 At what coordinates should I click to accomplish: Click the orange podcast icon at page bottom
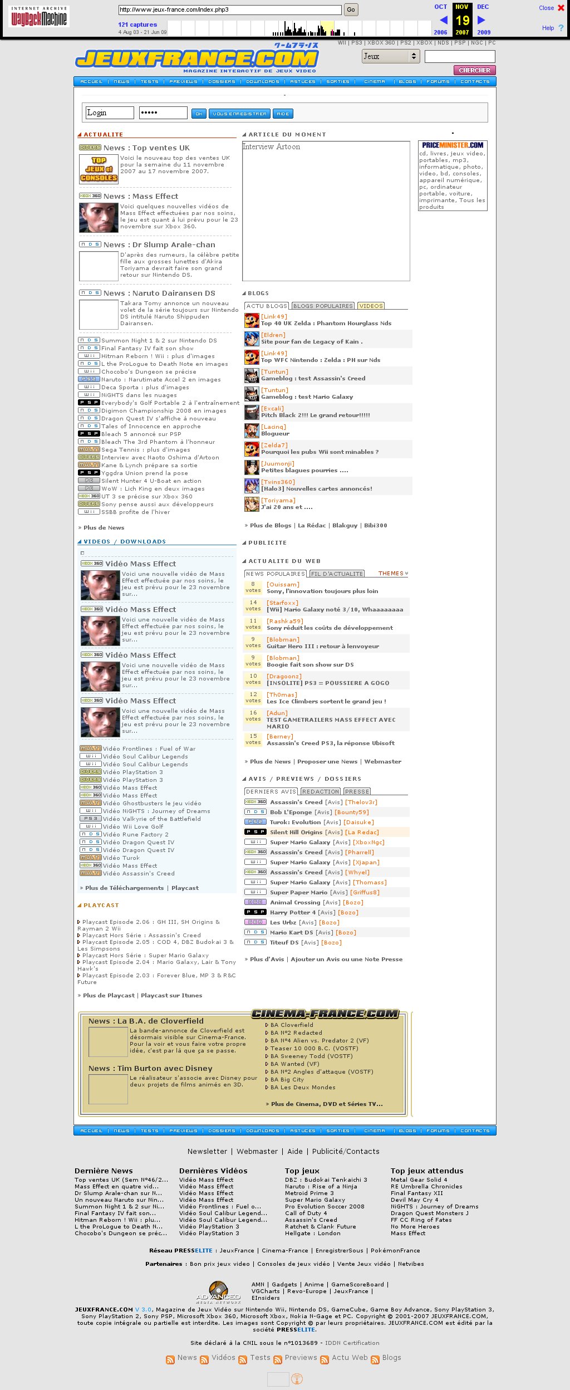pos(297,1379)
